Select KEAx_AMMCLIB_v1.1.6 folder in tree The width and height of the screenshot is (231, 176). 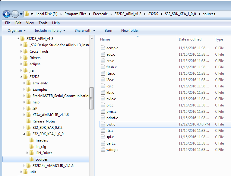pyautogui.click(x=51, y=115)
